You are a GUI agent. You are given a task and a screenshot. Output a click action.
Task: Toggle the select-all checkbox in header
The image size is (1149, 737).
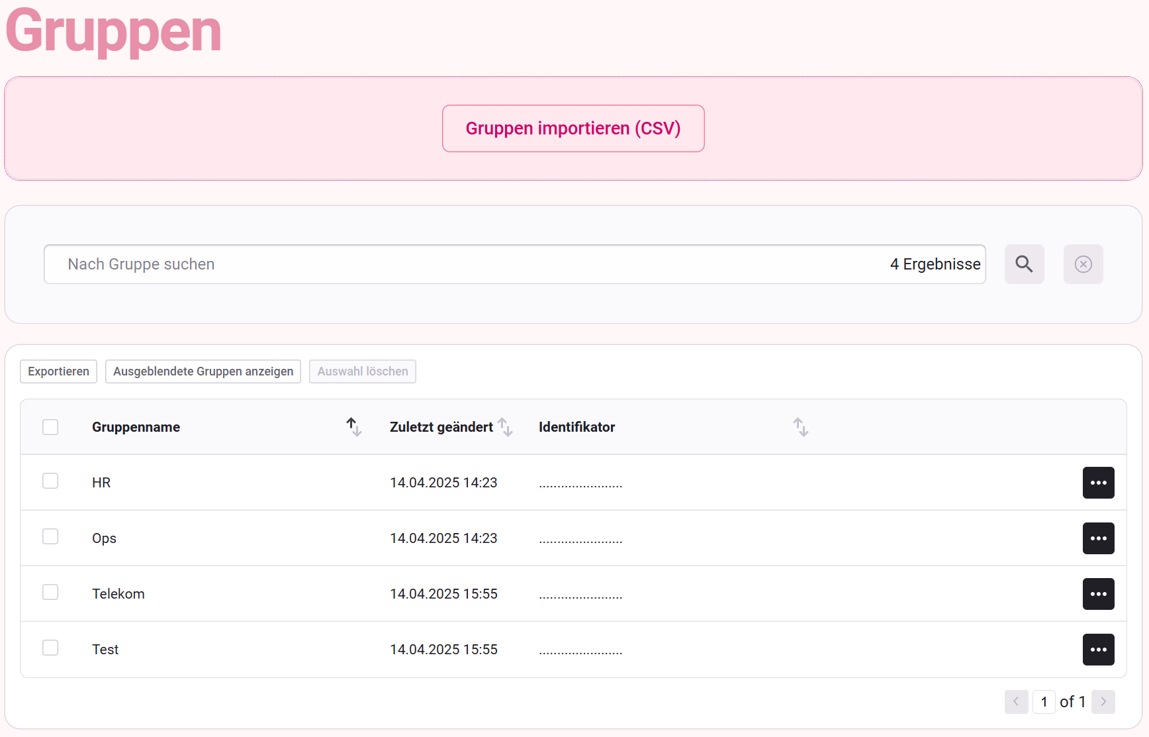tap(50, 427)
